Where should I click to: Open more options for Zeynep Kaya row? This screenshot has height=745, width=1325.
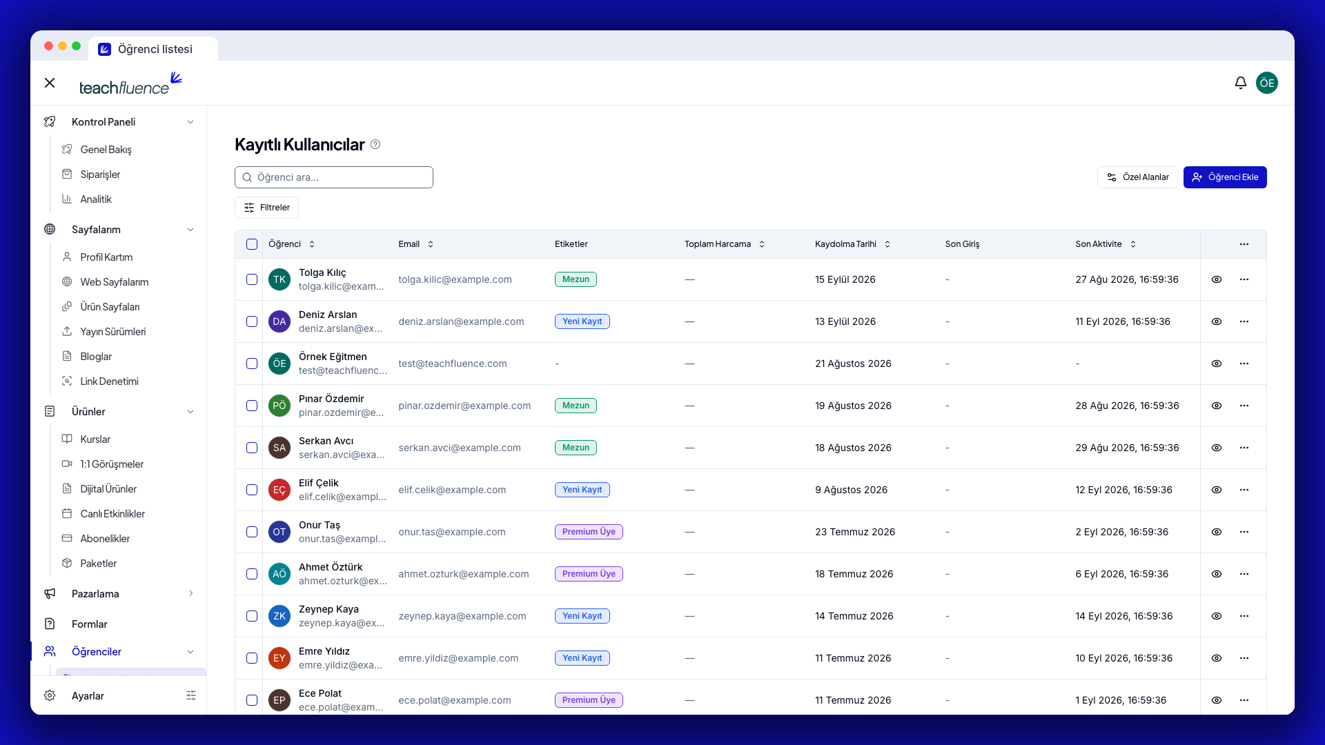tap(1244, 616)
